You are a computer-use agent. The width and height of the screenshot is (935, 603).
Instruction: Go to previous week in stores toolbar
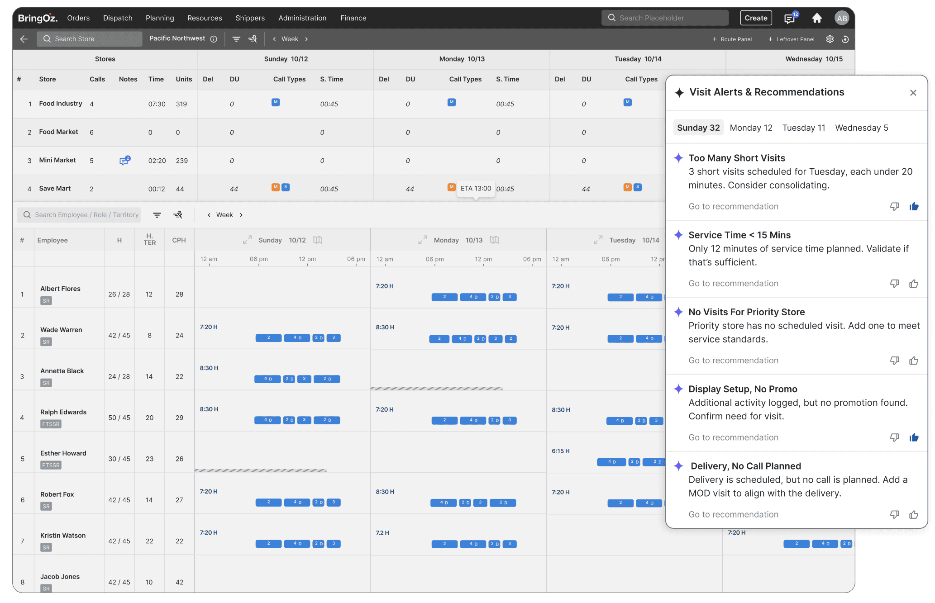tap(274, 39)
